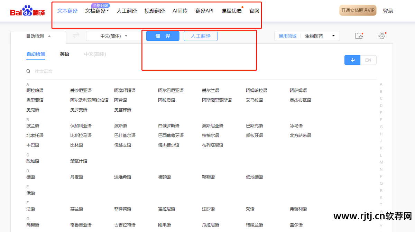415x232 pixels.
Task: Open the 翻译API nav item
Action: coord(204,11)
